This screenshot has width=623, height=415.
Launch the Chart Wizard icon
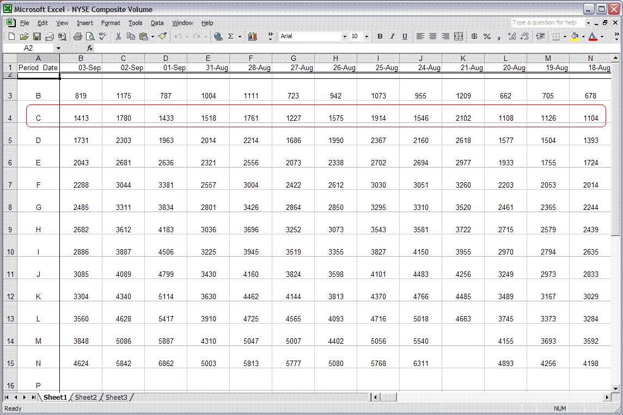pos(252,36)
